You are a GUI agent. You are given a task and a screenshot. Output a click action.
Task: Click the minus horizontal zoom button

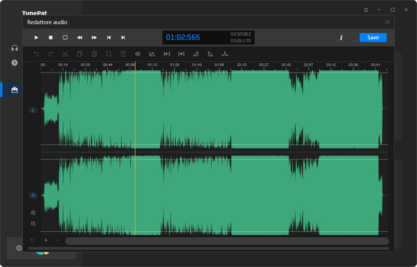coord(58,241)
